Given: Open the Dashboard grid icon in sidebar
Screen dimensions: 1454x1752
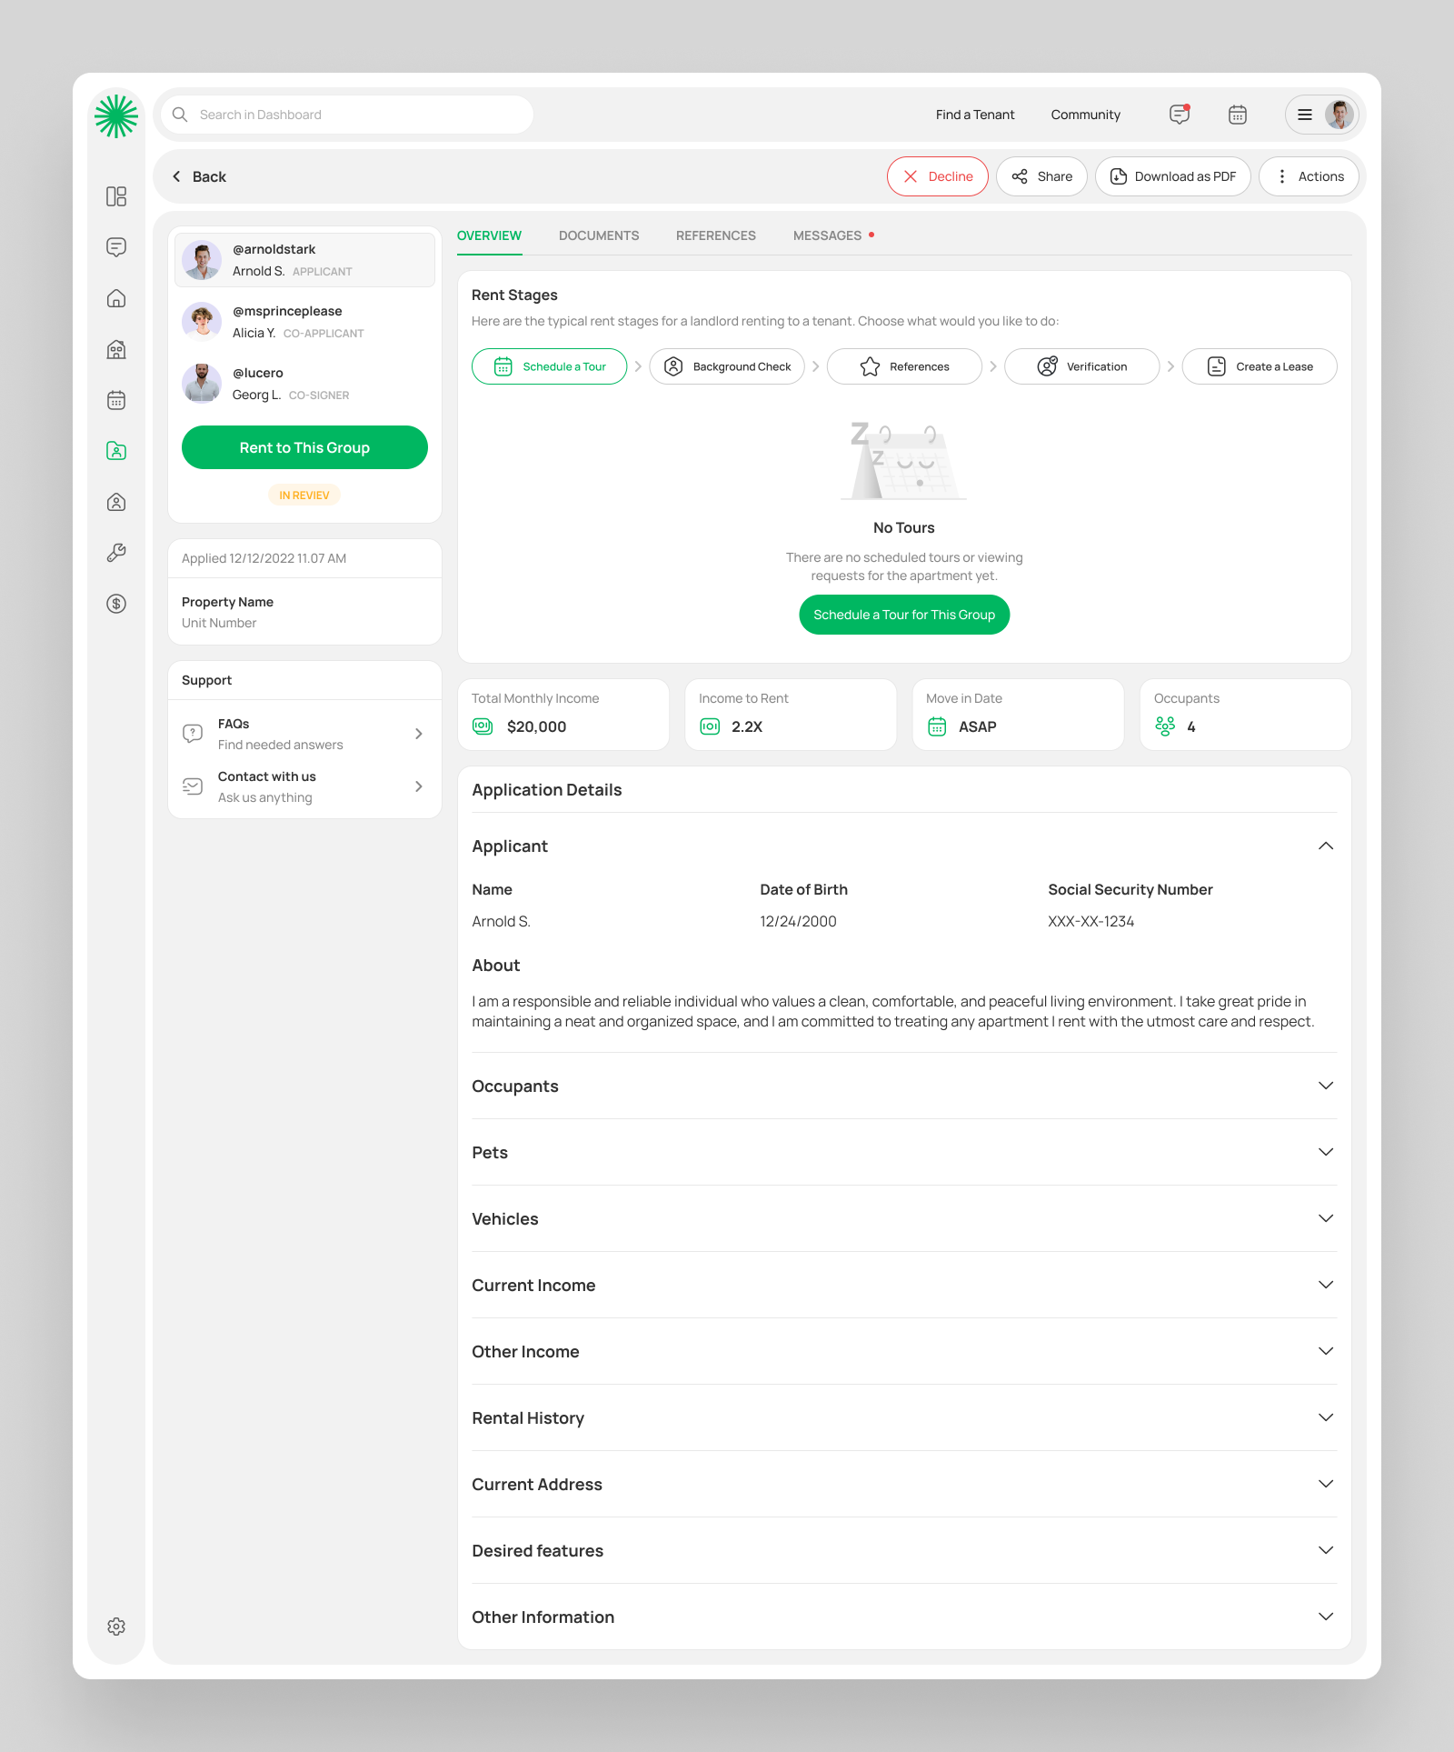Looking at the screenshot, I should (116, 196).
